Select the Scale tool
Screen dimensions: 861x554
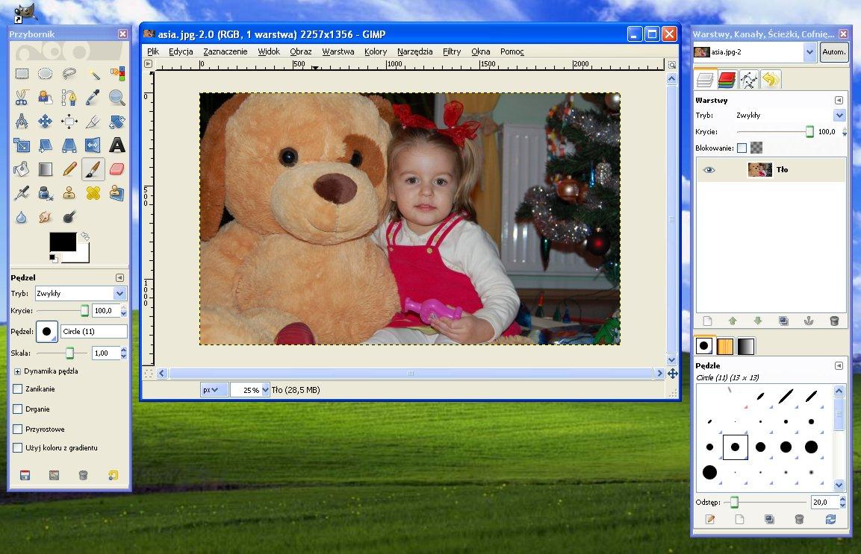[x=22, y=145]
